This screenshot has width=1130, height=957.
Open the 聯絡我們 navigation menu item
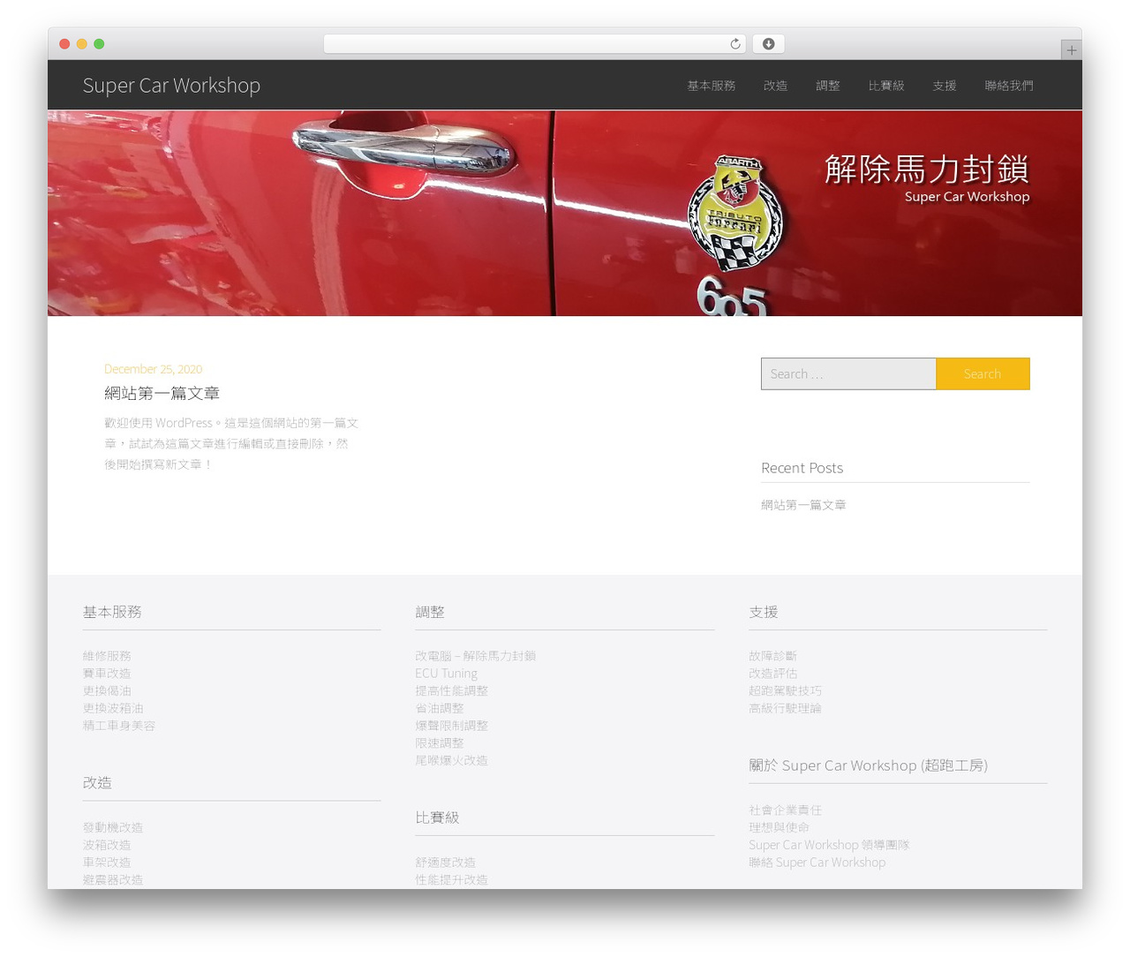[x=1009, y=86]
